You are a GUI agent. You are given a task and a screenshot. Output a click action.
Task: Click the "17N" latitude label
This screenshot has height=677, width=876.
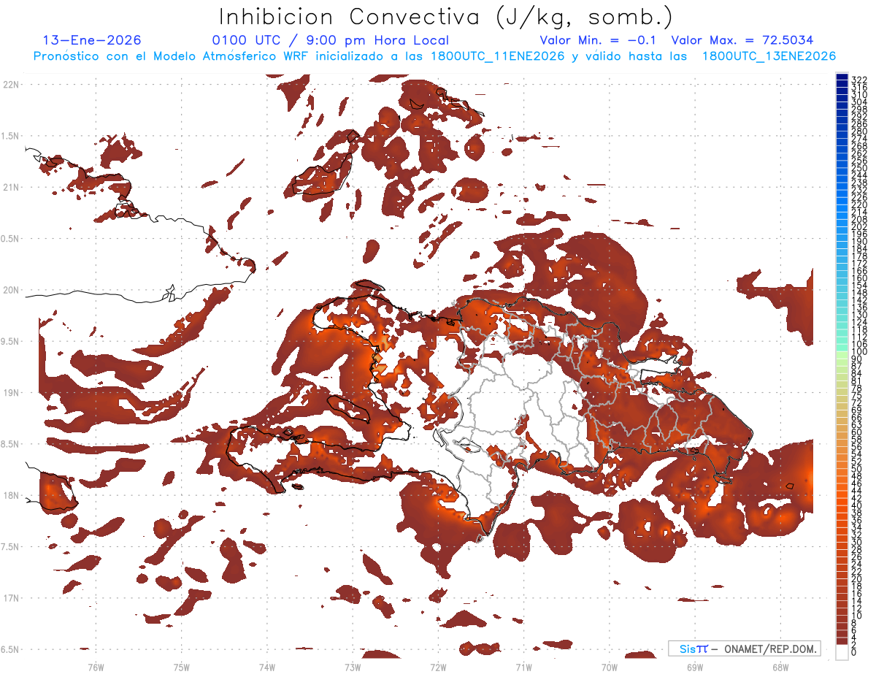coord(10,598)
